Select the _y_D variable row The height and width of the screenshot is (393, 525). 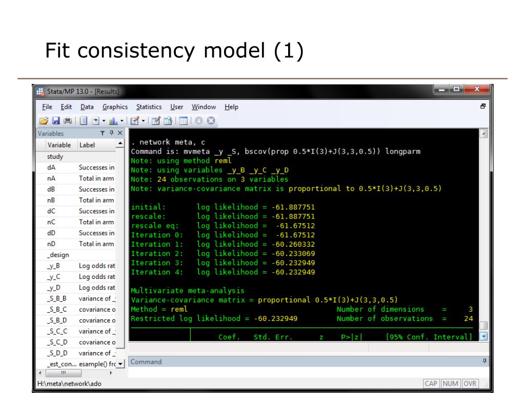point(76,288)
